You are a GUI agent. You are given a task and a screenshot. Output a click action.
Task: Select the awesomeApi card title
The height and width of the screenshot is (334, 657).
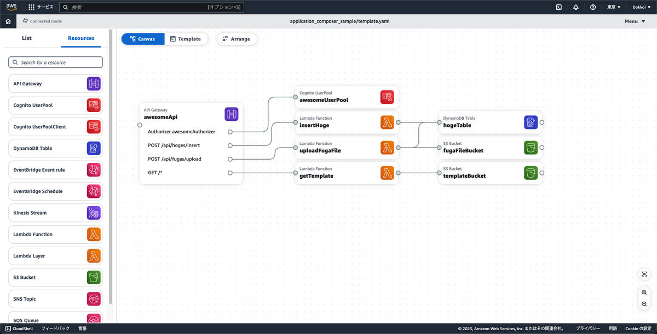click(160, 117)
